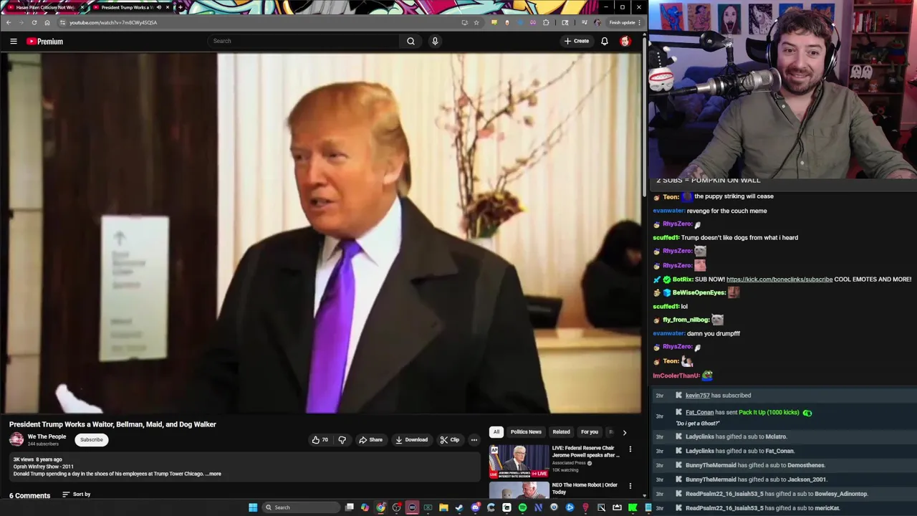The width and height of the screenshot is (917, 516).
Task: Expand the description with ...more
Action: pos(214,474)
